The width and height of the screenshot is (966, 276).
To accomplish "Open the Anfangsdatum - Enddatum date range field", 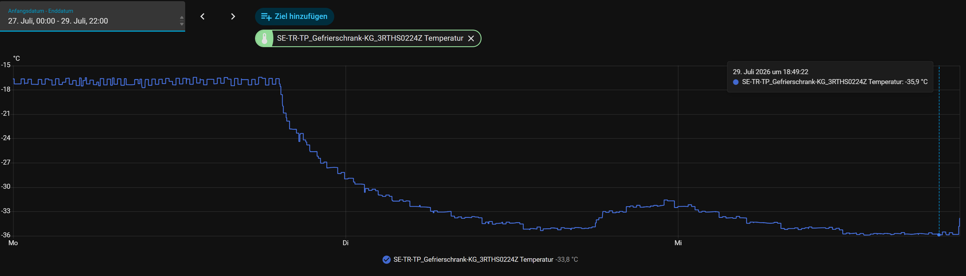I will [x=93, y=17].
